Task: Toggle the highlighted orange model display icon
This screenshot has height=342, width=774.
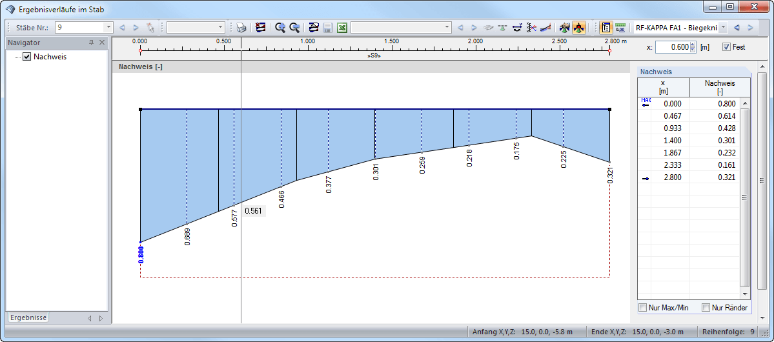Action: tap(579, 28)
